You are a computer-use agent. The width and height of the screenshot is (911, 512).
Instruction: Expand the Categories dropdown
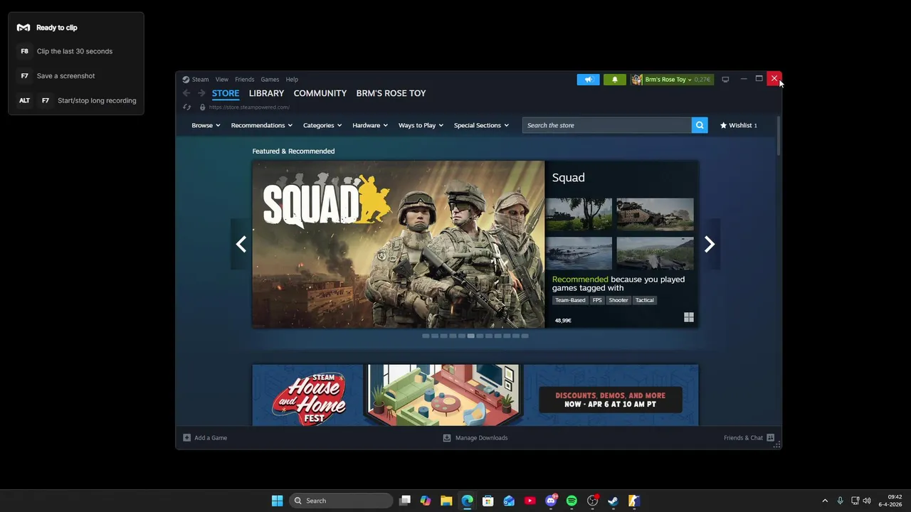[322, 125]
